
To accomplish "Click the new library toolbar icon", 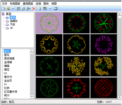I will pyautogui.click(x=3, y=9).
